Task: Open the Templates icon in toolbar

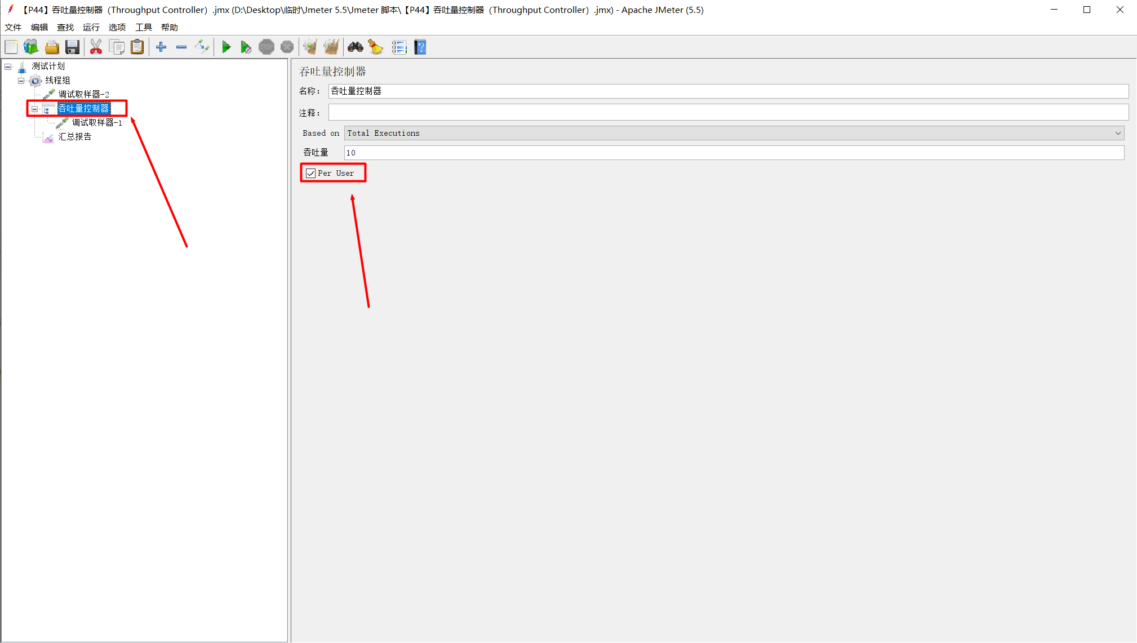Action: 31,47
